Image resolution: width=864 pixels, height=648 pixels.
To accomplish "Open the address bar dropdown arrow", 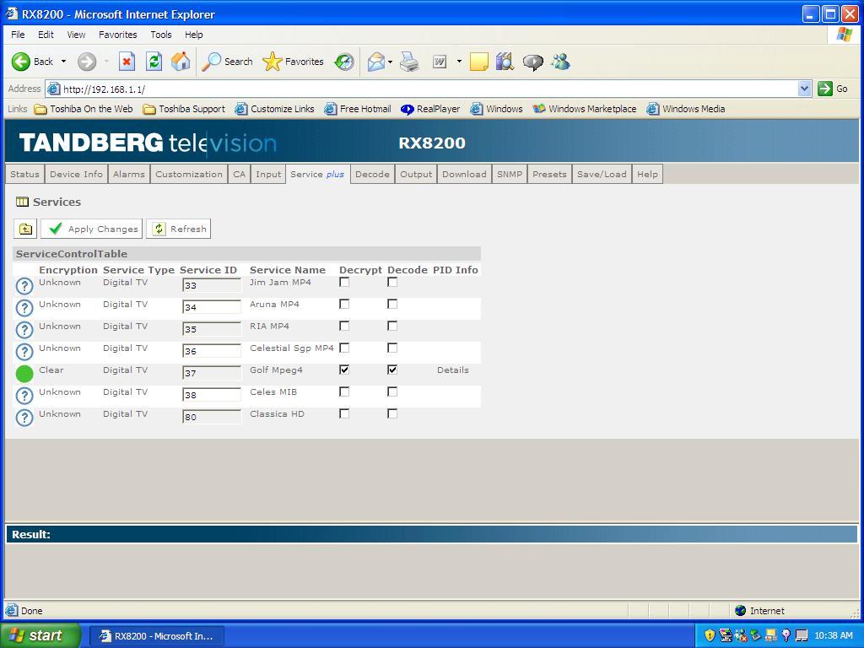I will point(803,89).
